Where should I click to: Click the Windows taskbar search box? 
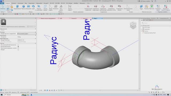[13, 95]
